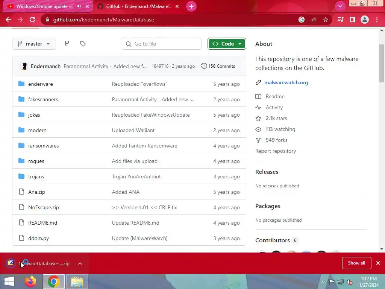Mute the YouTube tab via speaker icon
The image size is (385, 289).
coord(79,6)
